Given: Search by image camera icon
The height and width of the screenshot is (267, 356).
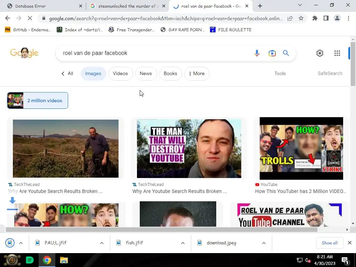Looking at the screenshot, I should tap(272, 53).
